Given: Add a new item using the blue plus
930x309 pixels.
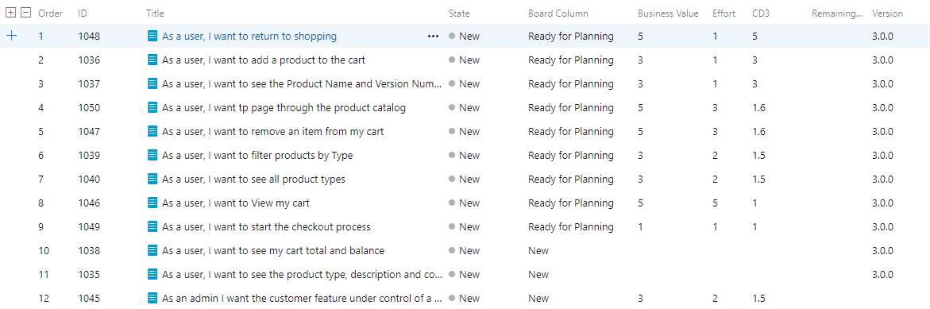Looking at the screenshot, I should click(11, 37).
